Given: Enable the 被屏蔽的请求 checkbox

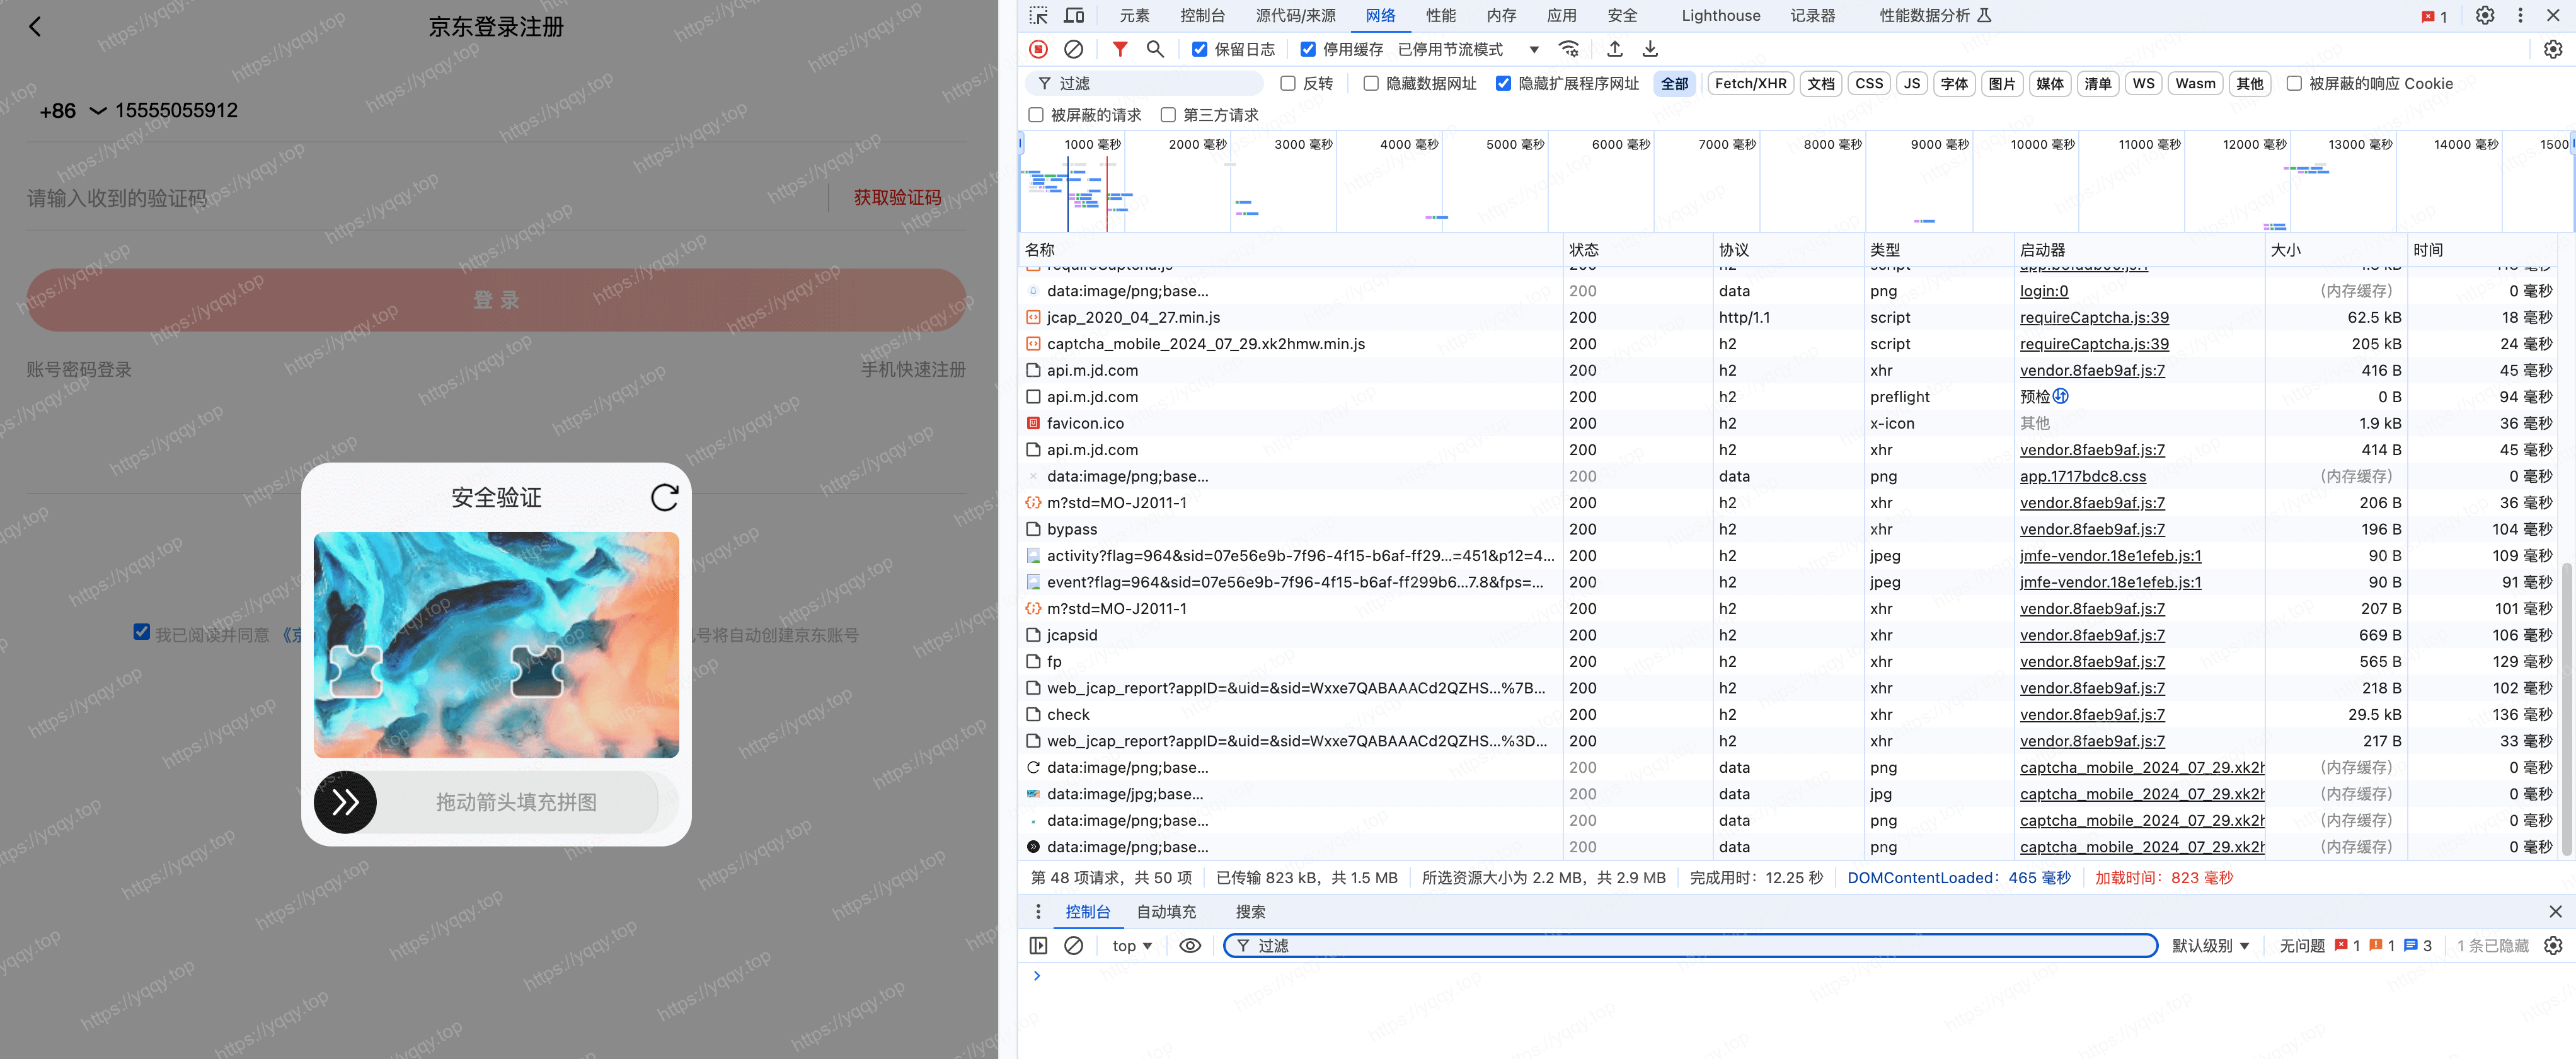Looking at the screenshot, I should click(x=1036, y=115).
